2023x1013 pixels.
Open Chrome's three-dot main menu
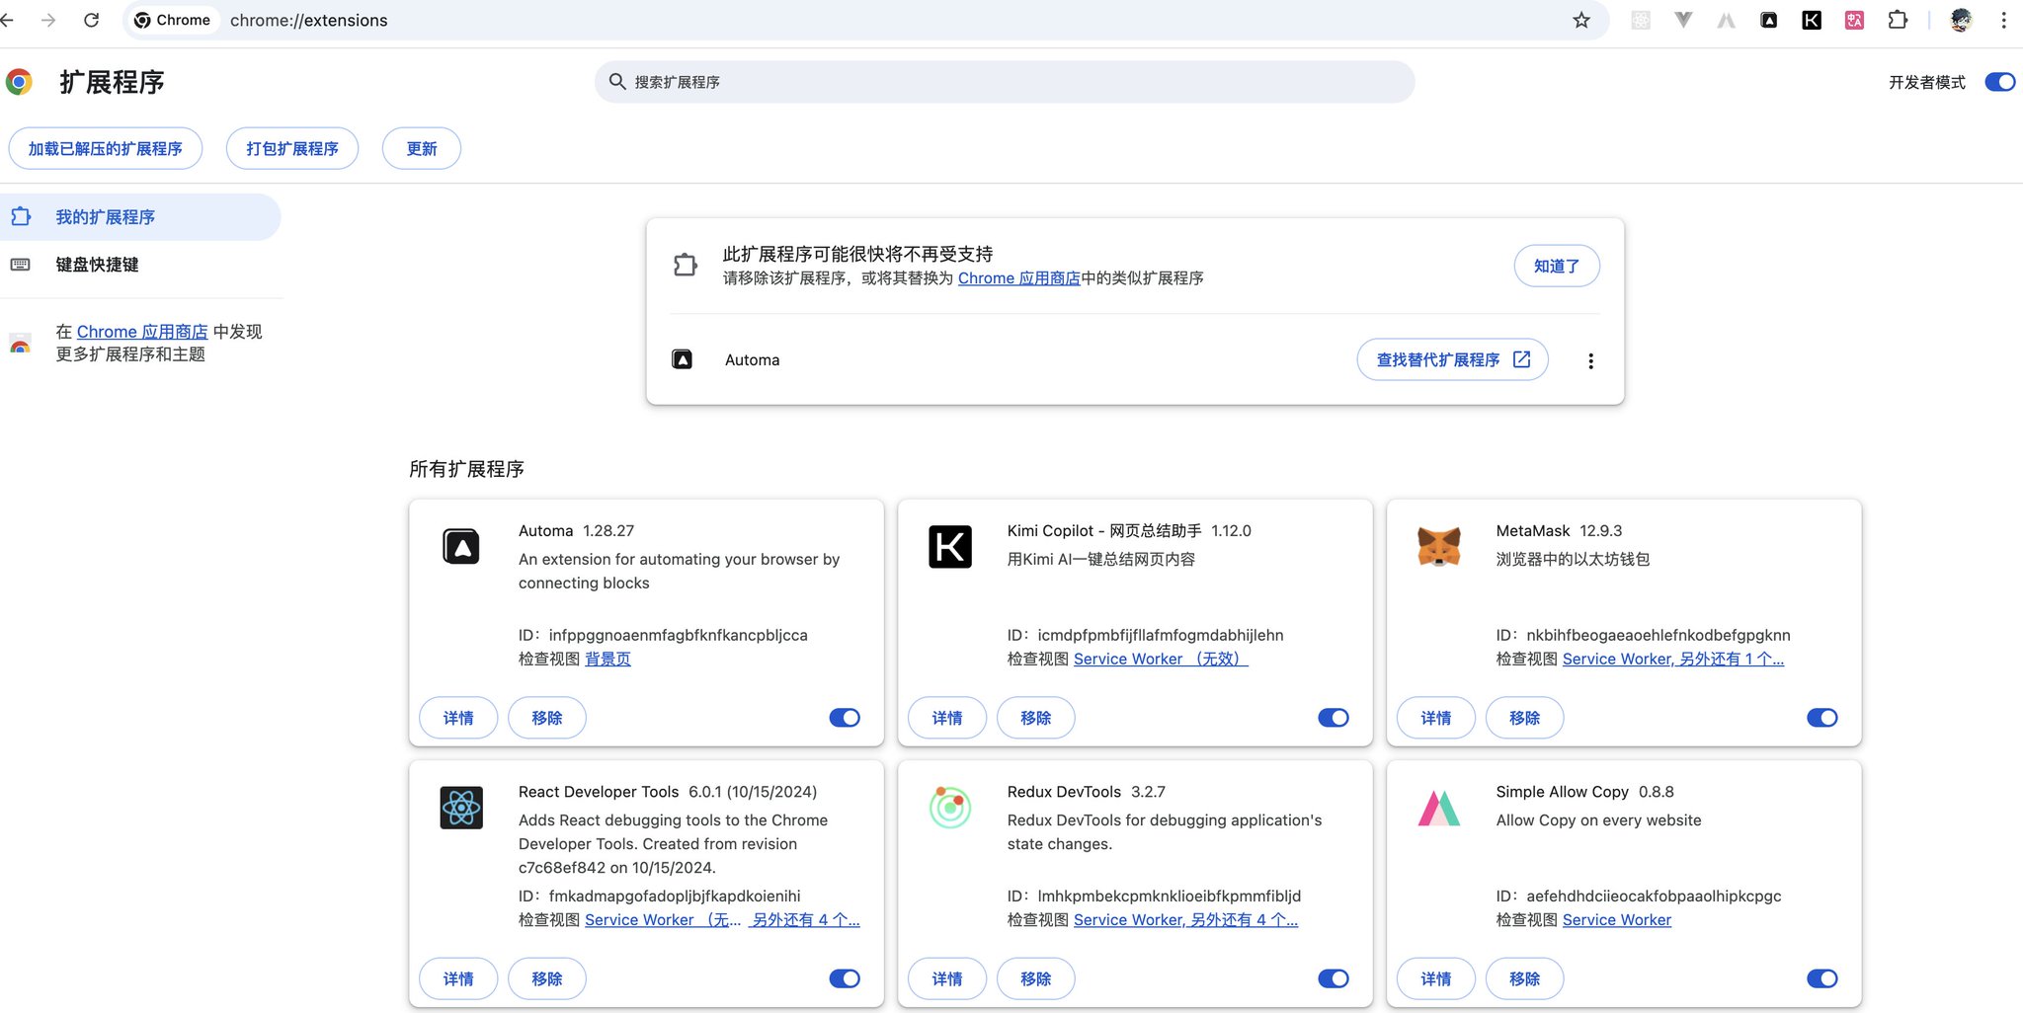coord(2003,20)
